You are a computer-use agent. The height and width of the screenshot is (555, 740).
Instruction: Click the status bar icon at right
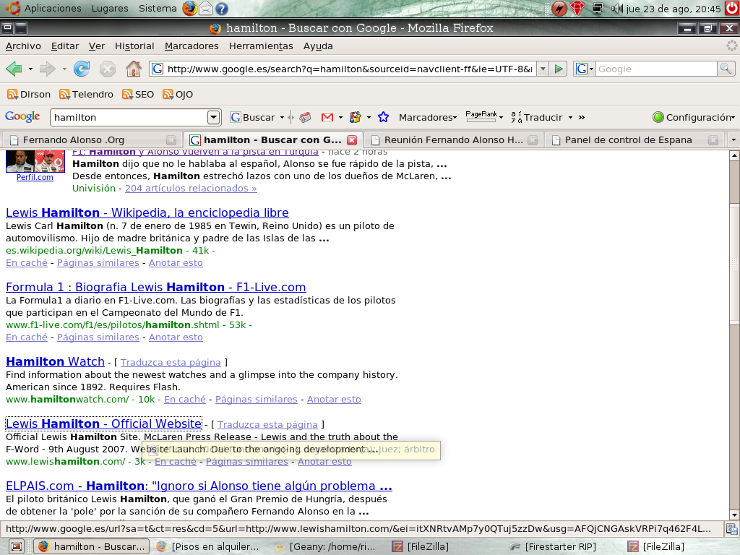coord(732,528)
